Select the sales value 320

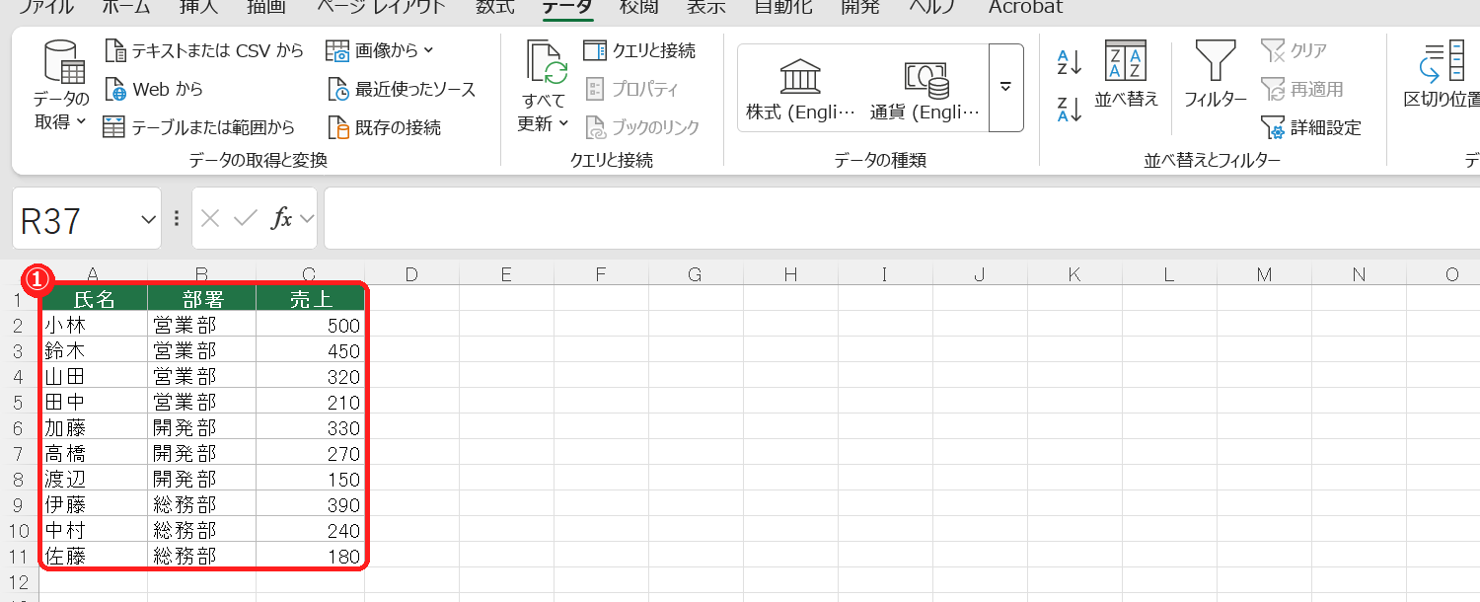pyautogui.click(x=310, y=376)
